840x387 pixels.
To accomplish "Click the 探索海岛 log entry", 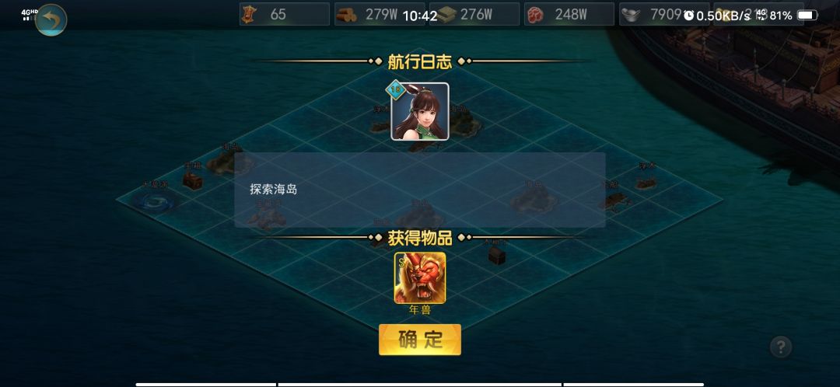I will 273,189.
